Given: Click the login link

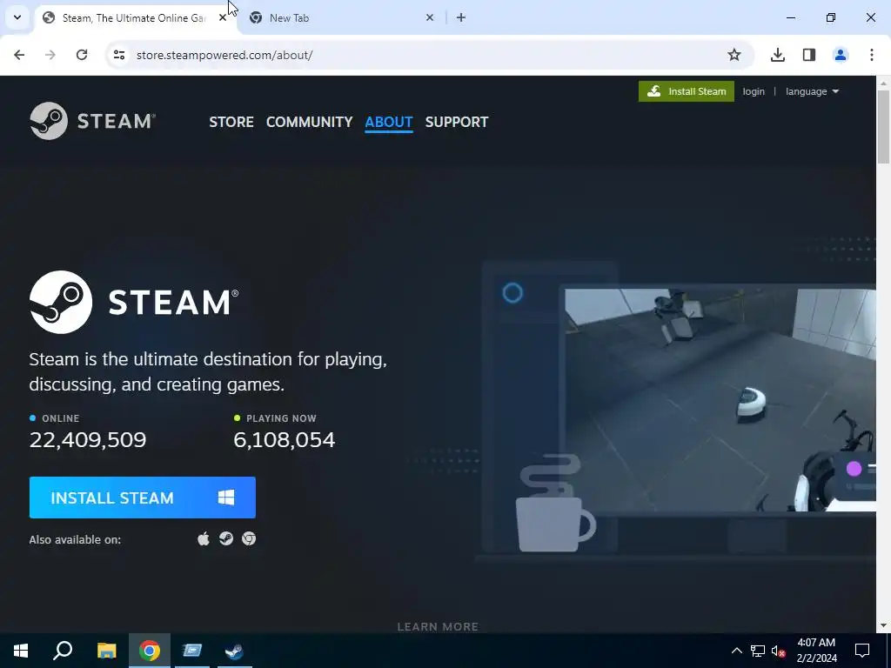Looking at the screenshot, I should pyautogui.click(x=754, y=91).
